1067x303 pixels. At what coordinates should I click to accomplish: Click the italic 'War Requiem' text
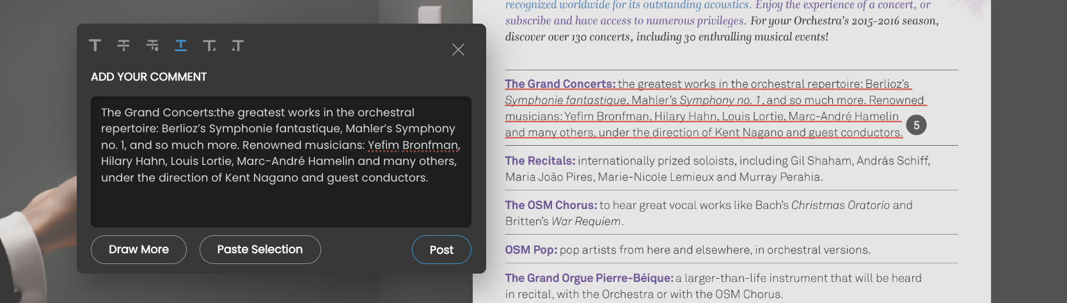pos(586,221)
